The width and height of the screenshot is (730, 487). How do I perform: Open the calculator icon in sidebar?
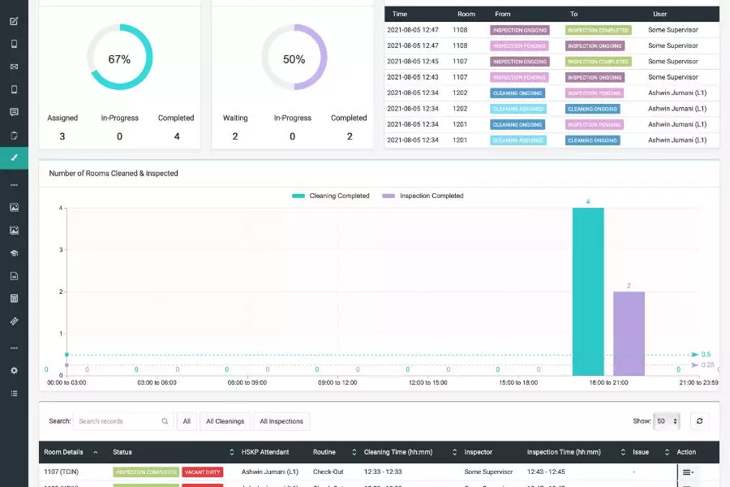[x=14, y=299]
